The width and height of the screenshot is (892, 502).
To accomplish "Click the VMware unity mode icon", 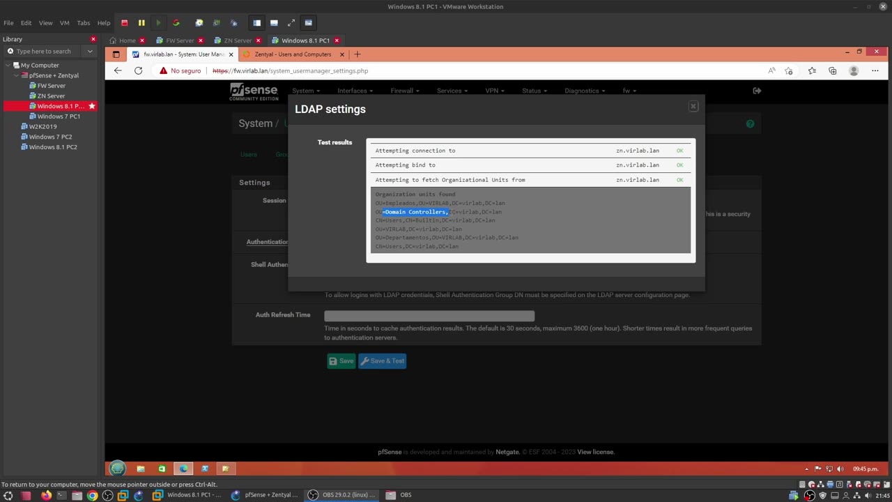I will (309, 23).
